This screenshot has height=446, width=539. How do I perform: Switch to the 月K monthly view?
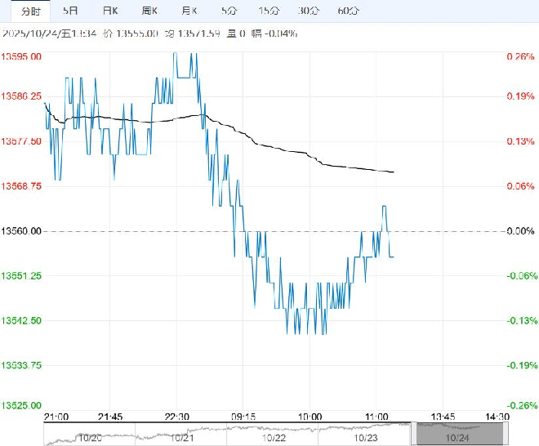pyautogui.click(x=189, y=11)
